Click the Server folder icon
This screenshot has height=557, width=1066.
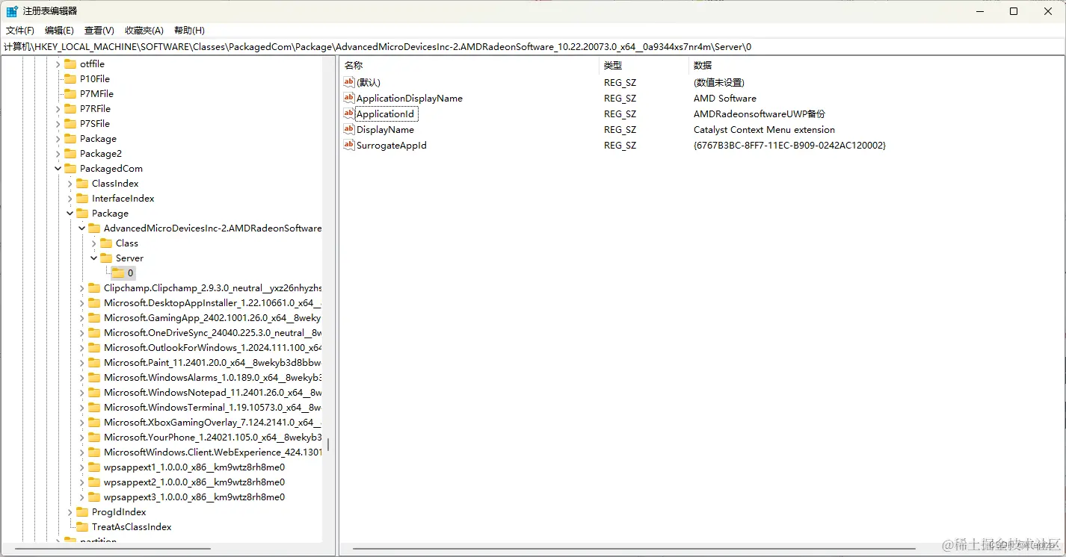pyautogui.click(x=106, y=258)
